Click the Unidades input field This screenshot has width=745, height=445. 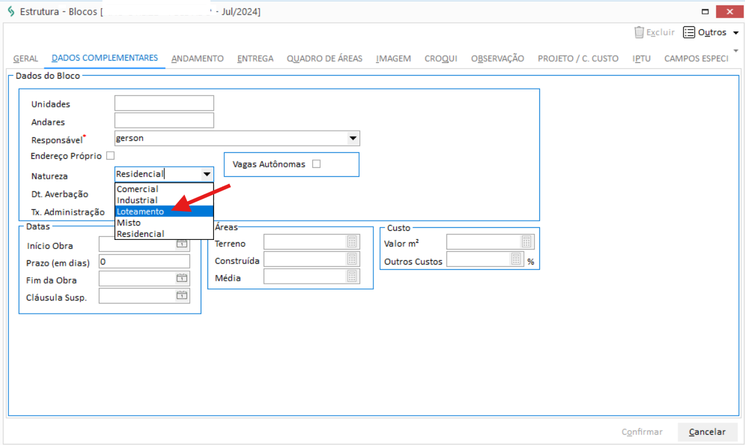(x=164, y=104)
